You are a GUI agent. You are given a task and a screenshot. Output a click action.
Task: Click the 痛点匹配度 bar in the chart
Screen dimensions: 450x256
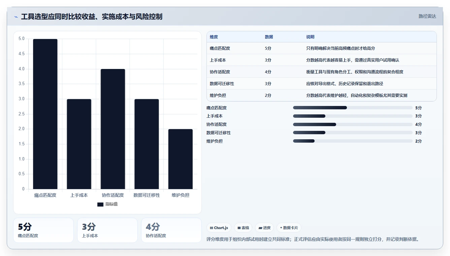click(45, 114)
